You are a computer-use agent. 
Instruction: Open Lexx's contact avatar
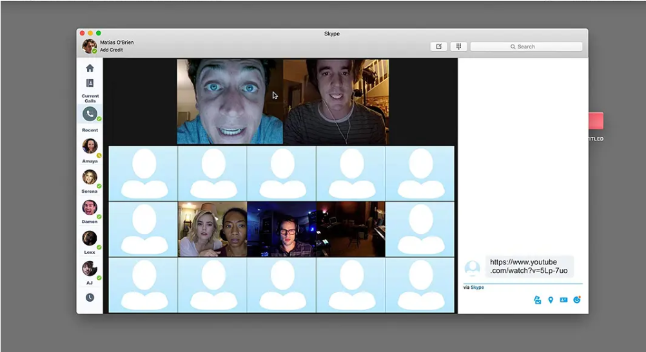[x=90, y=238]
